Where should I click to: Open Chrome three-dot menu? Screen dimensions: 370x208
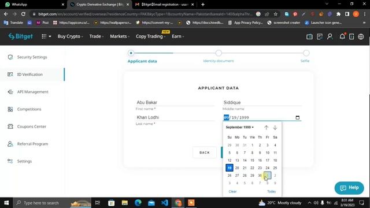click(x=365, y=14)
